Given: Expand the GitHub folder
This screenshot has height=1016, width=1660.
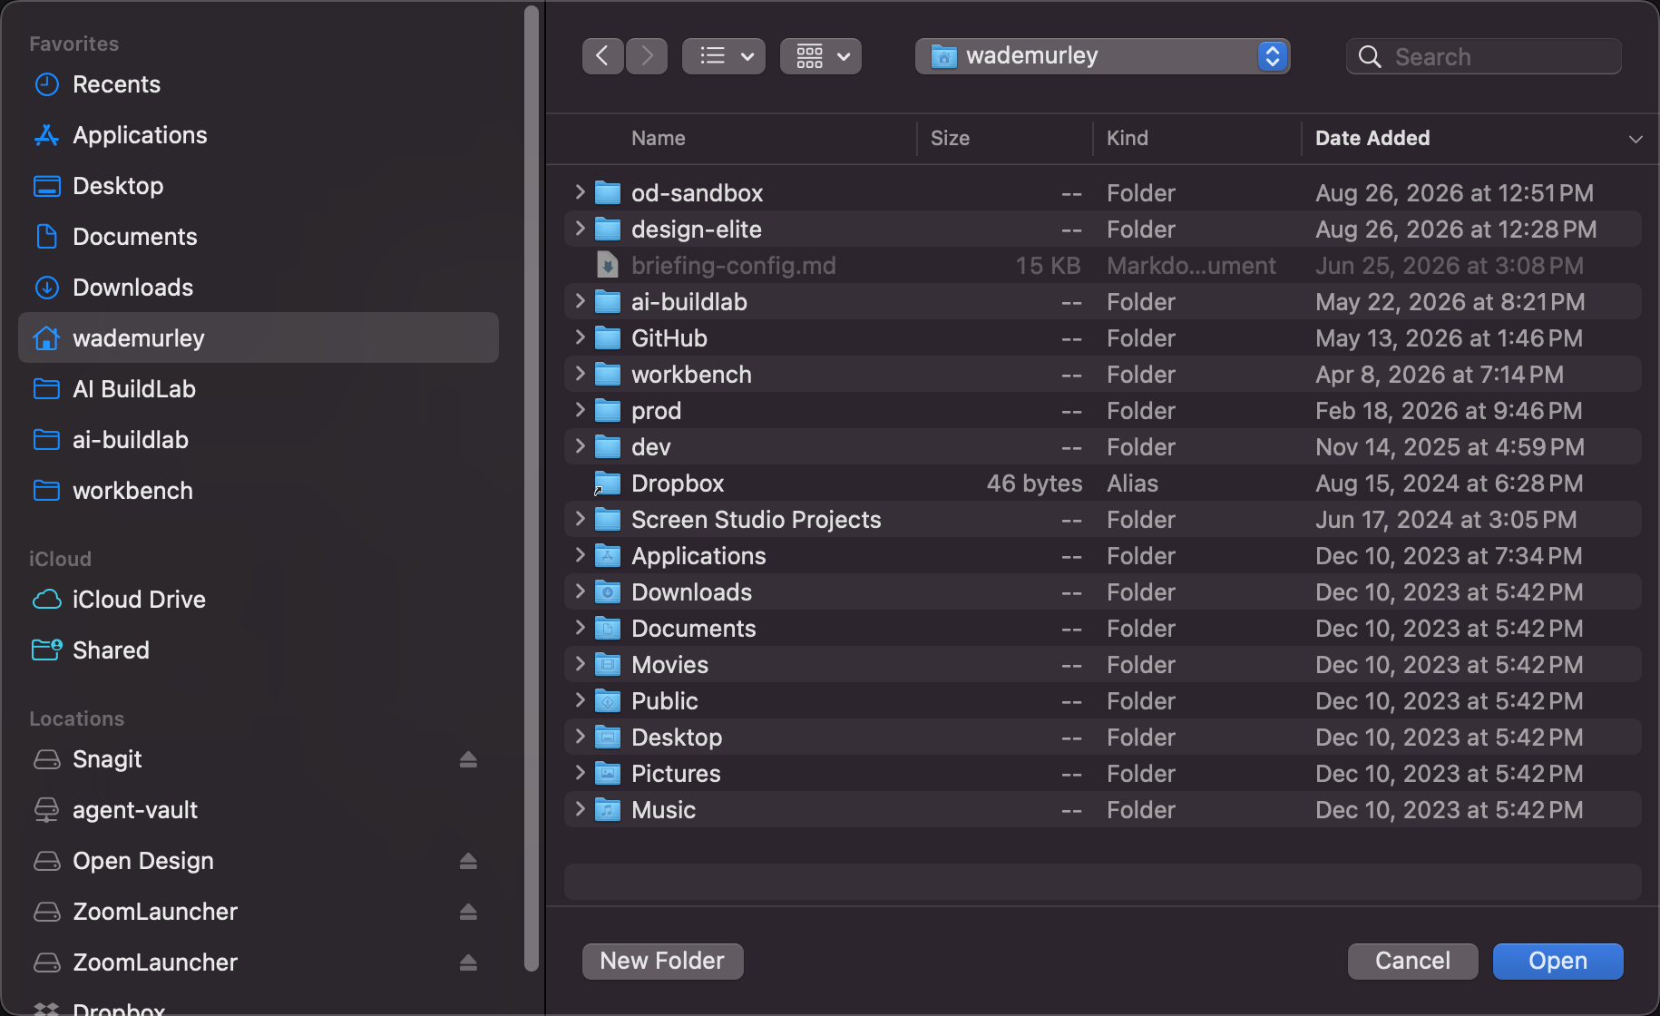Looking at the screenshot, I should pos(580,337).
